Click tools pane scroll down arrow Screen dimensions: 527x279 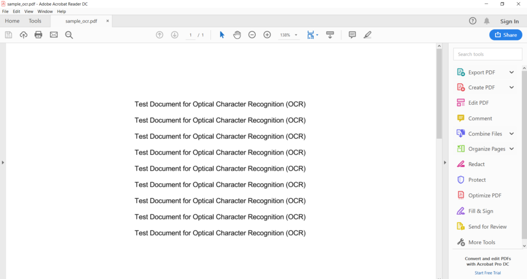click(x=524, y=246)
